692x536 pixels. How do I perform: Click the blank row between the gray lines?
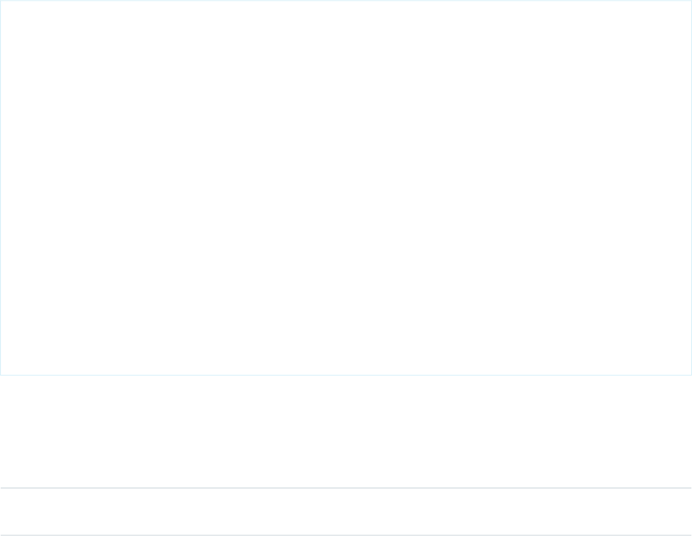click(x=346, y=511)
